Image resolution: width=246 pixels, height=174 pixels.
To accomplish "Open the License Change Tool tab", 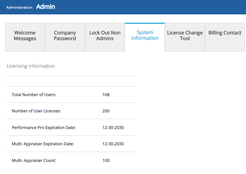I will [x=185, y=36].
